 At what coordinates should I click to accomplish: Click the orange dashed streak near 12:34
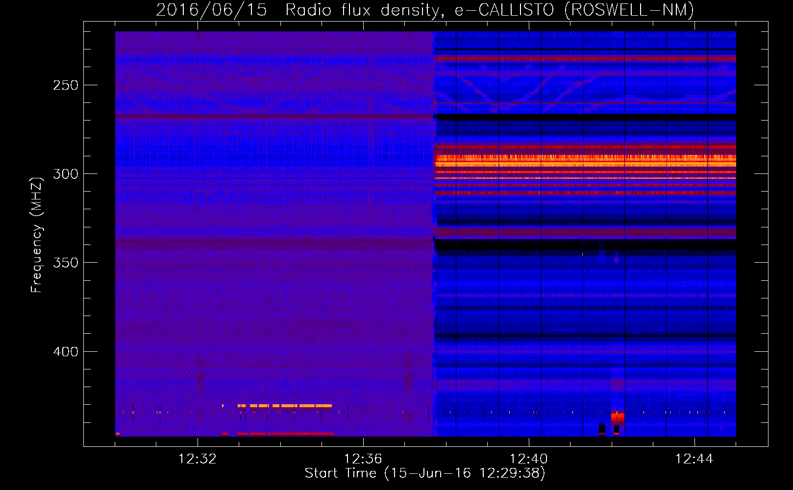[284, 406]
